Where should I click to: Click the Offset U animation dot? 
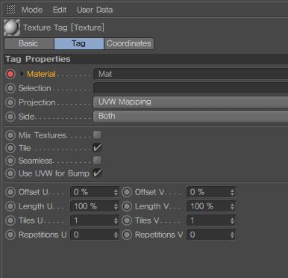[x=10, y=192]
